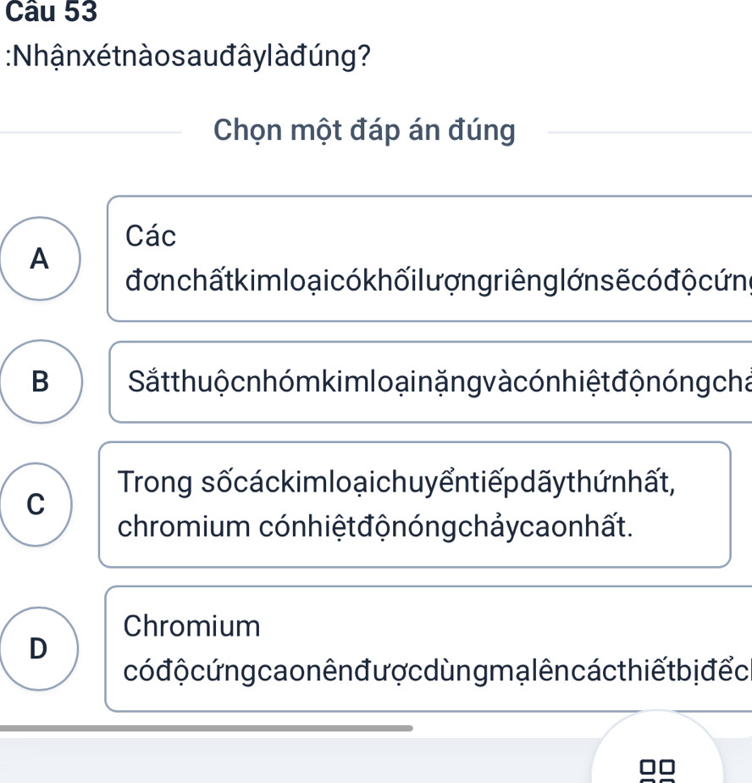Image resolution: width=752 pixels, height=783 pixels.
Task: Click the letter A inside its circle
Action: tap(39, 258)
